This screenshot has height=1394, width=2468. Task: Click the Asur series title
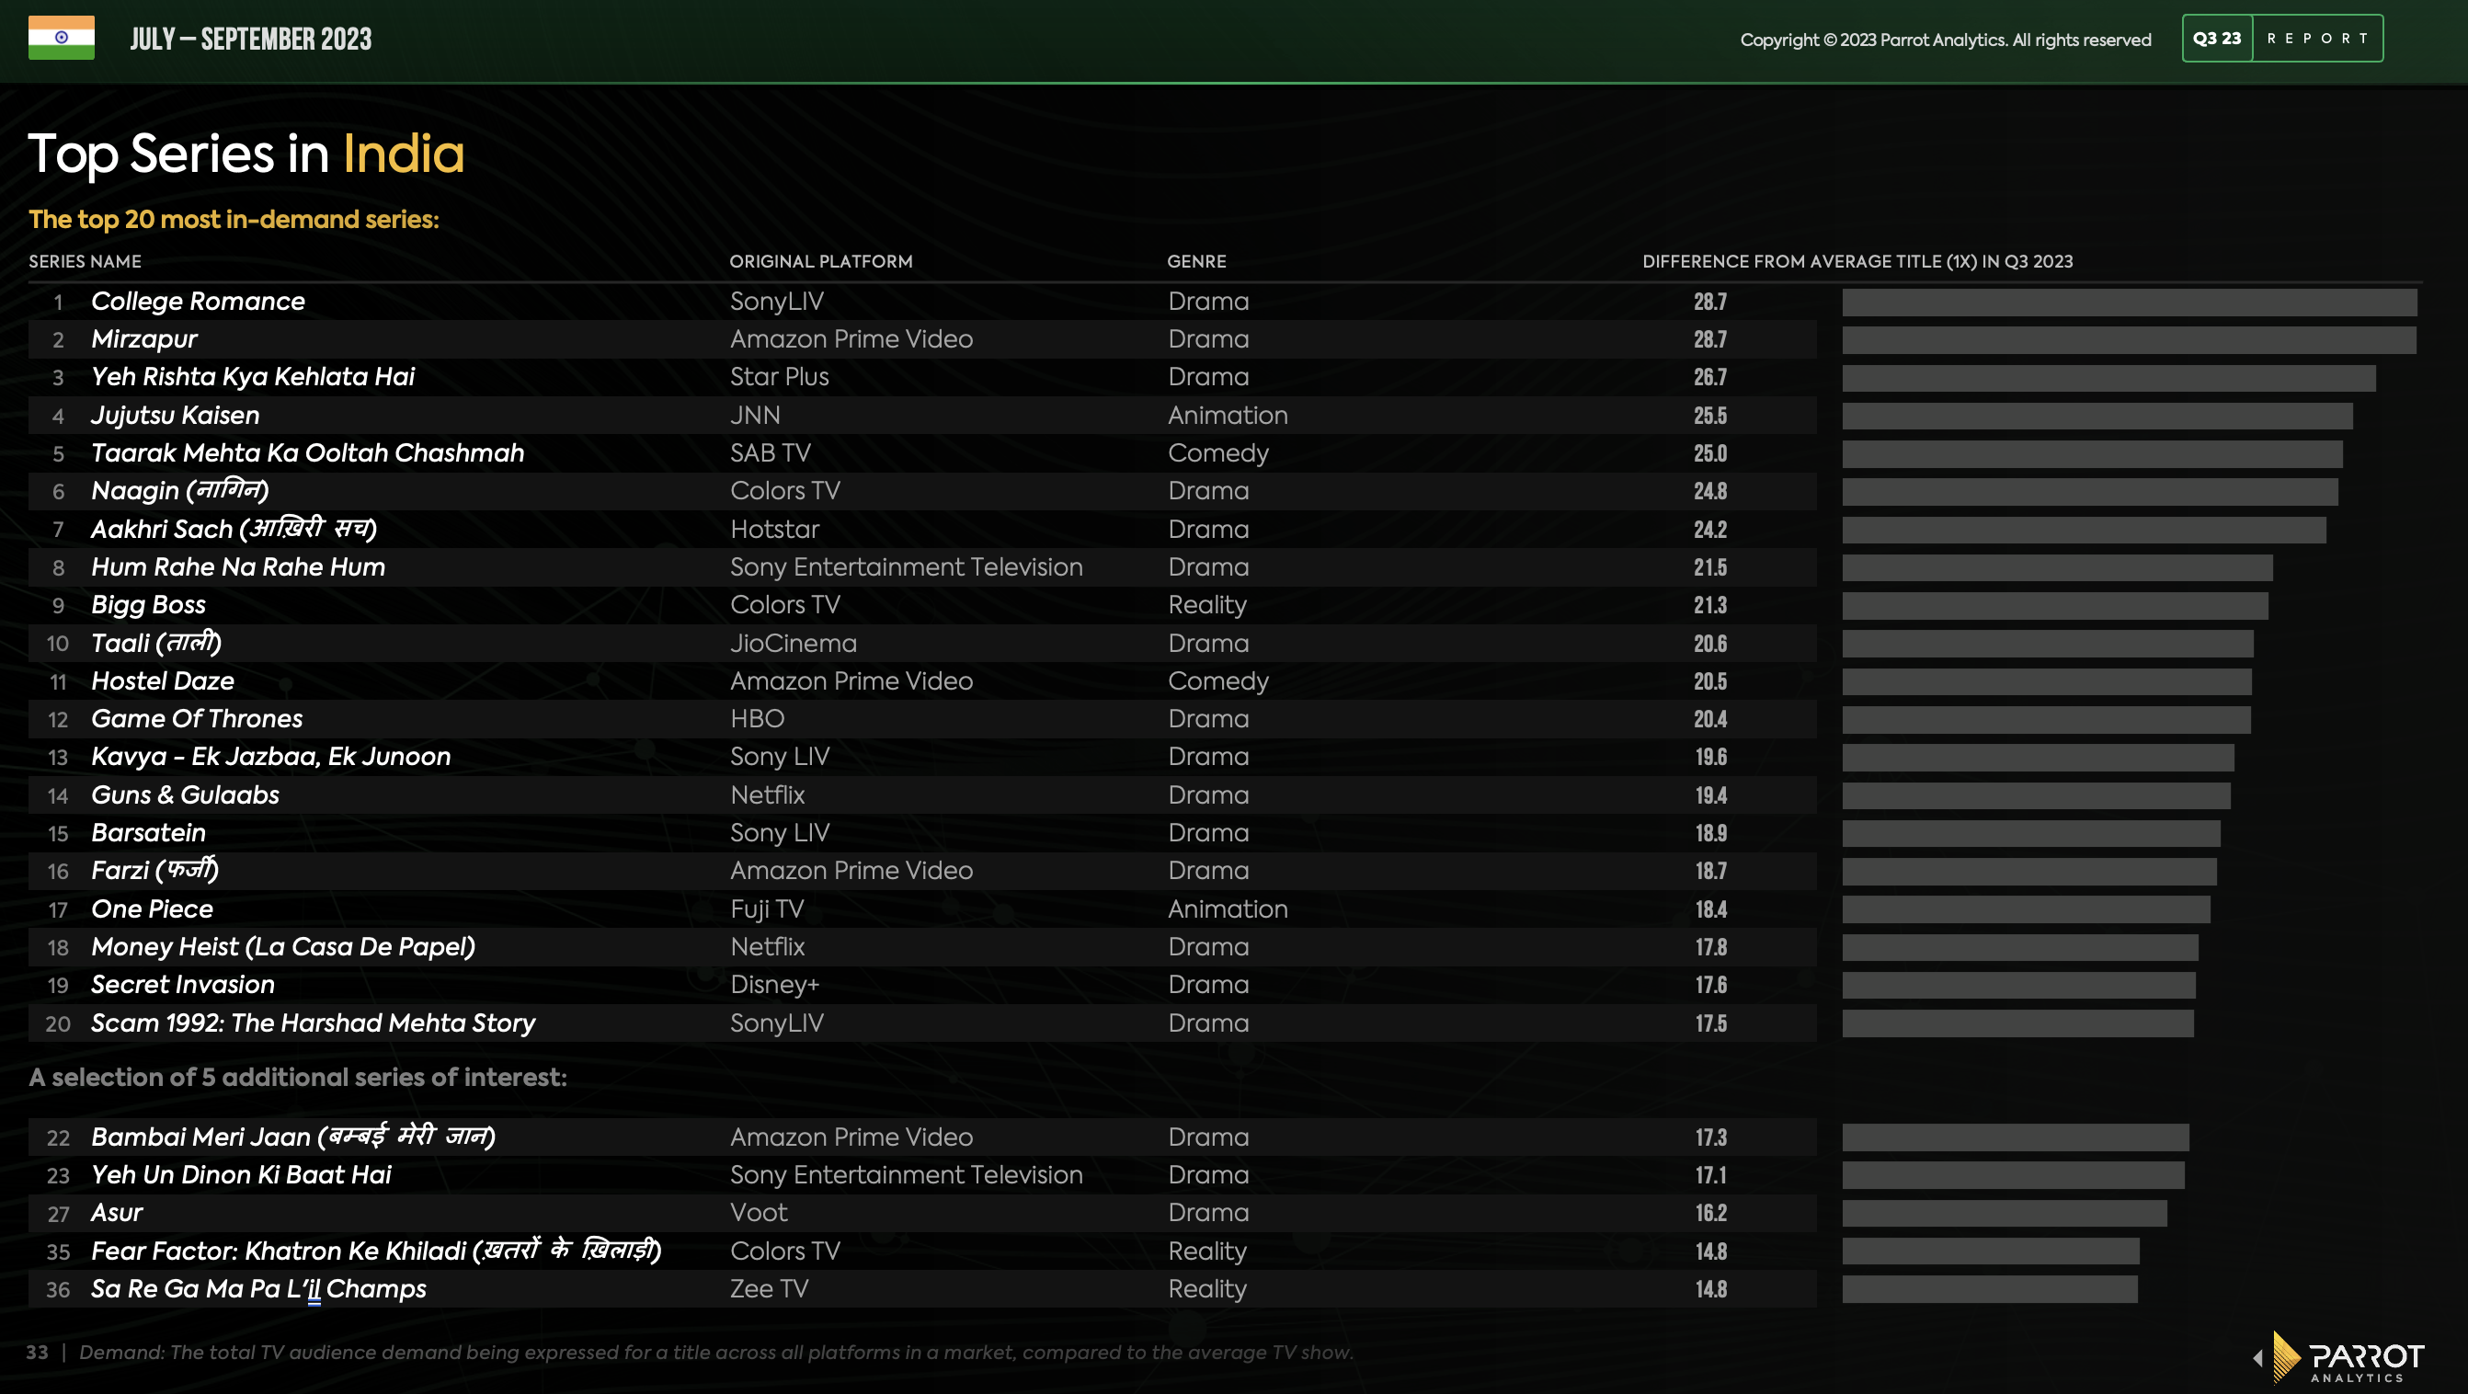pos(116,1212)
